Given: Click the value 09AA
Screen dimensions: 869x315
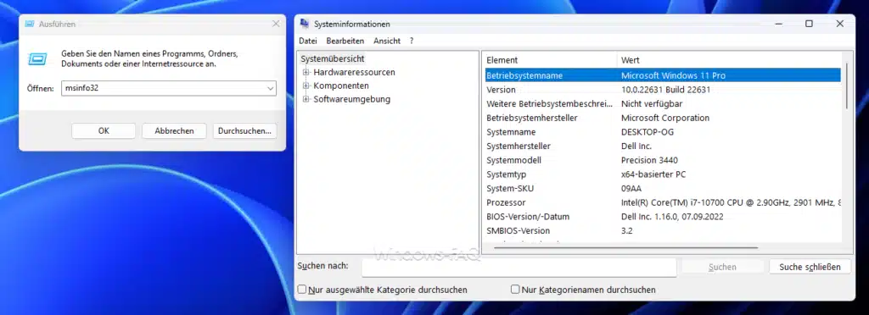Looking at the screenshot, I should [x=631, y=189].
